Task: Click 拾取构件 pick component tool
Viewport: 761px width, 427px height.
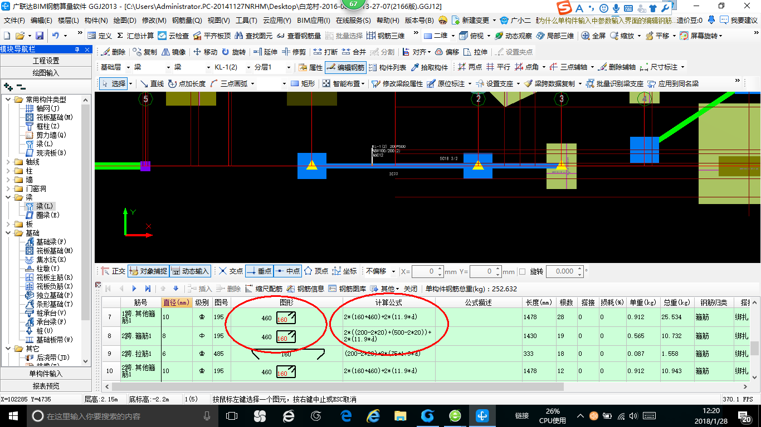Action: coord(429,67)
